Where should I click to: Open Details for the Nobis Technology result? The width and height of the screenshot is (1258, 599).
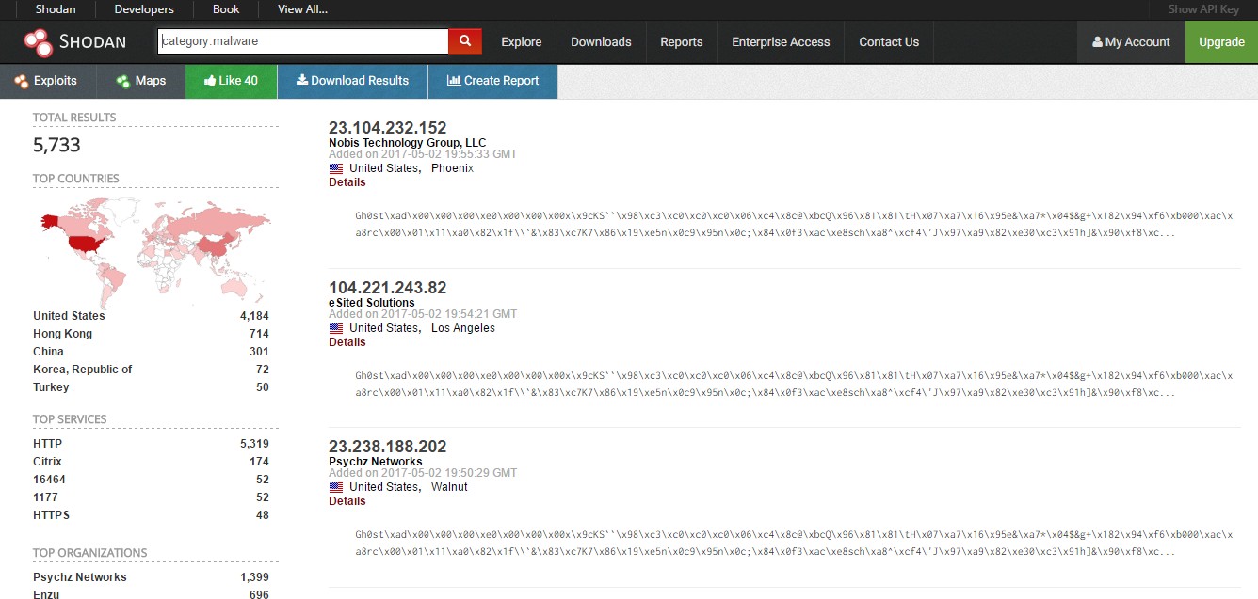tap(347, 182)
